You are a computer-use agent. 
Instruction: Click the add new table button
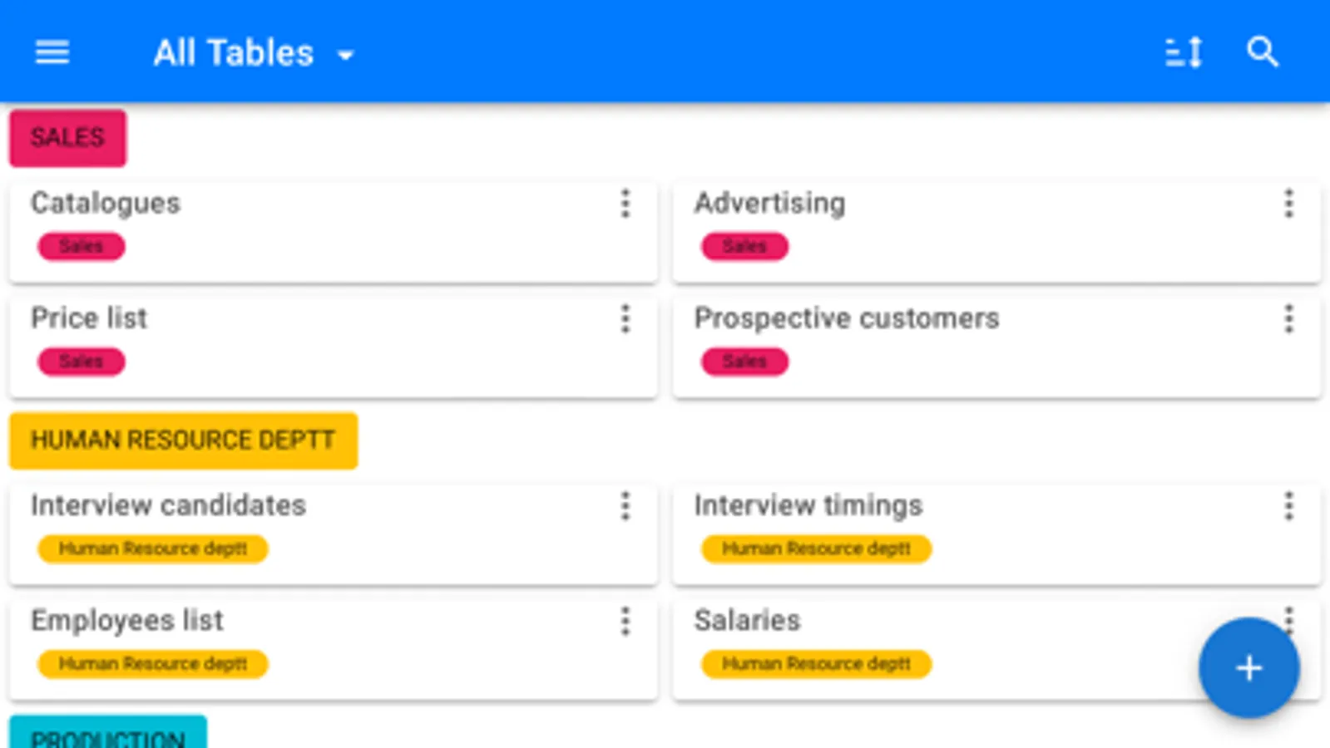point(1248,668)
